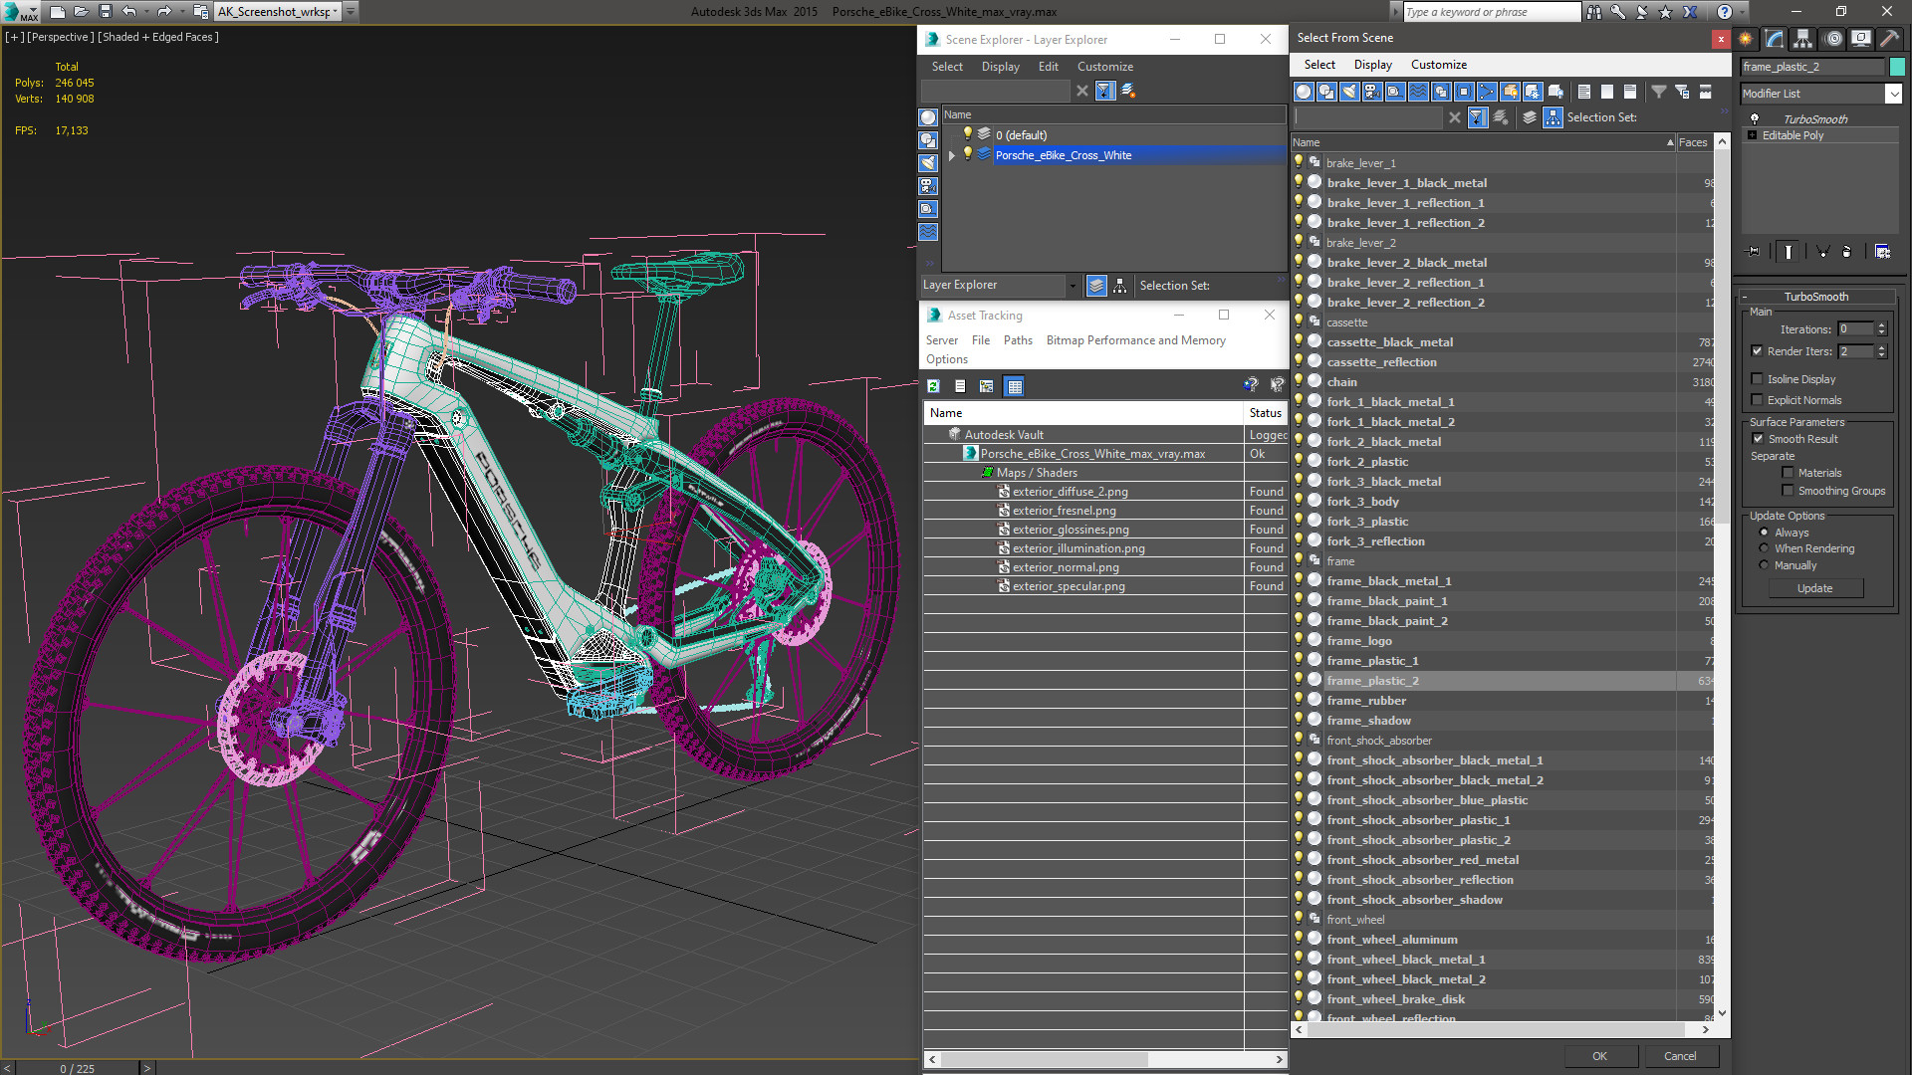The width and height of the screenshot is (1912, 1075).
Task: Click the Redo arrow icon
Action: 164,12
